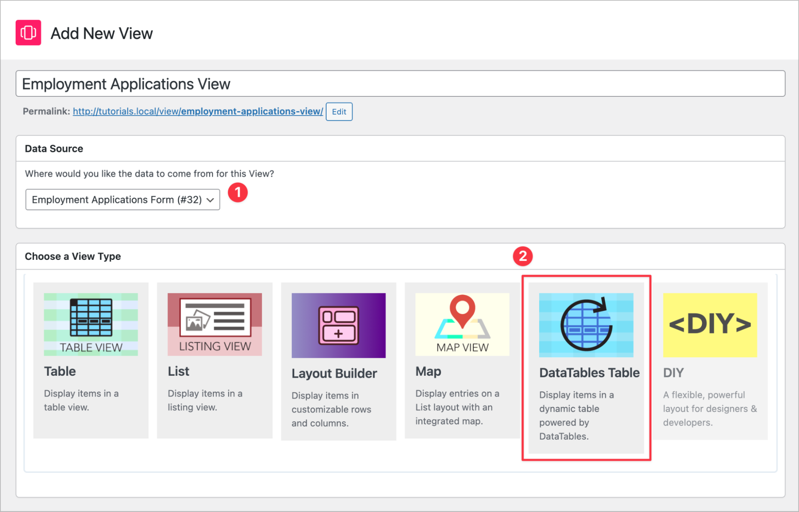Click the "Map" view type title
Screen dimensions: 799x512
[428, 371]
